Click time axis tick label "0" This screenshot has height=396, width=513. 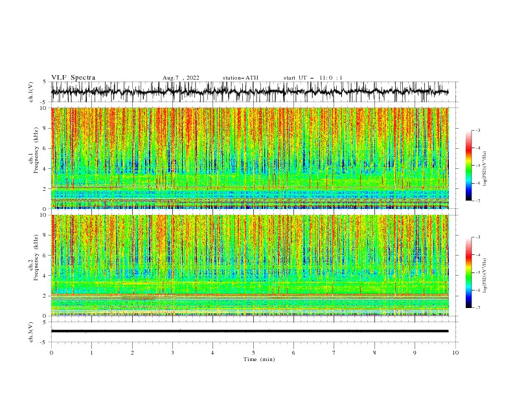click(51, 353)
